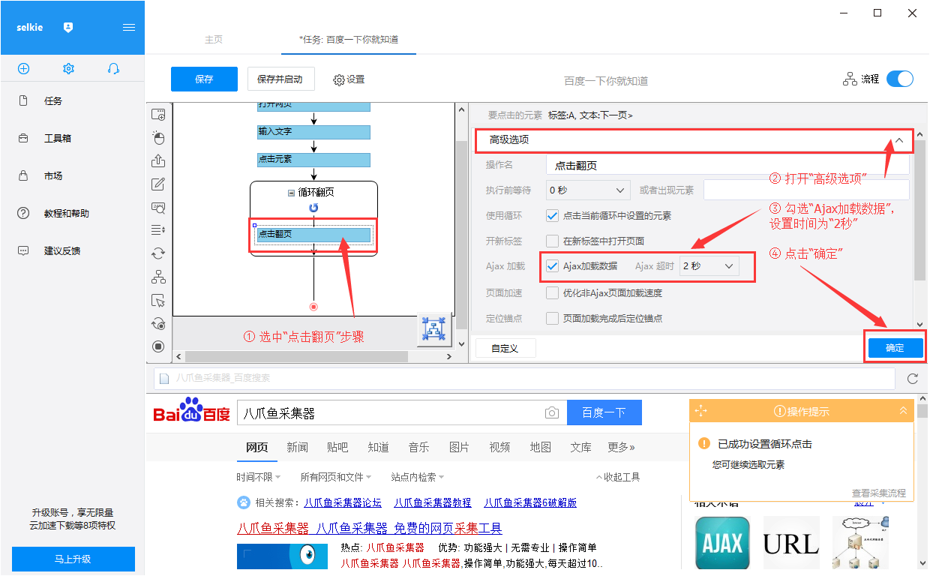930x576 pixels.
Task: Open the 时间不限 filter dropdown
Action: 258,477
